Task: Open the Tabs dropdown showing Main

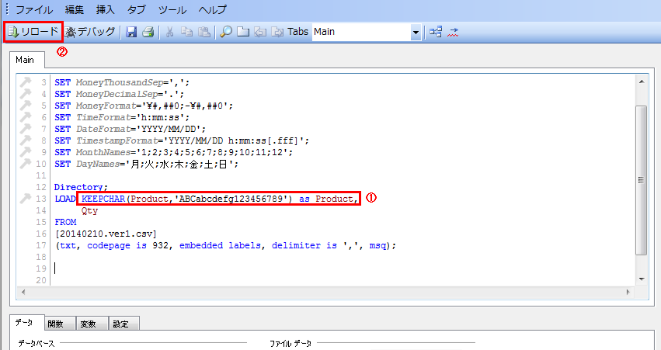Action: [367, 32]
